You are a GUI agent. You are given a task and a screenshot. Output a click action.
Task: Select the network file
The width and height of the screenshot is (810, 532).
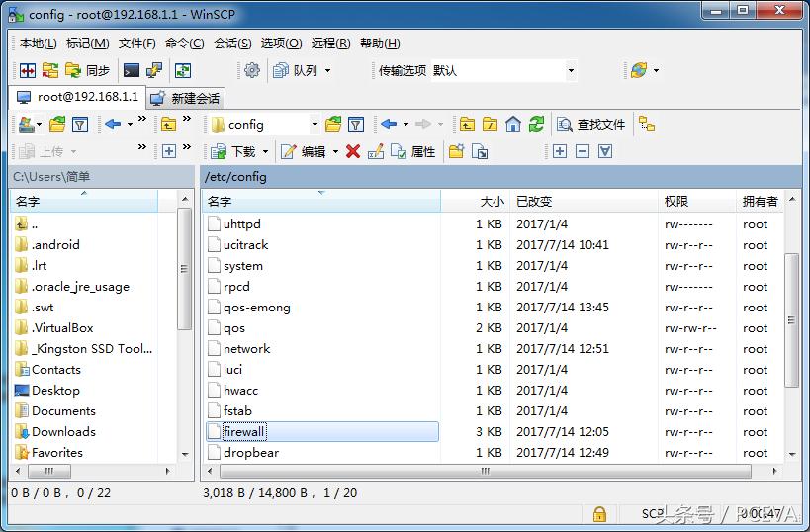(x=246, y=349)
